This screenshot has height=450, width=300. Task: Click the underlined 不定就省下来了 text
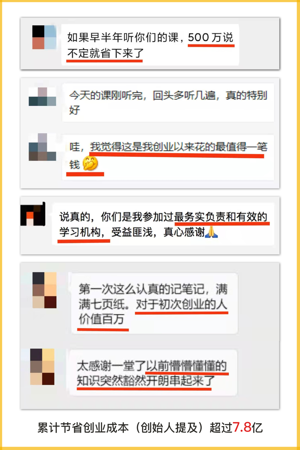(105, 53)
